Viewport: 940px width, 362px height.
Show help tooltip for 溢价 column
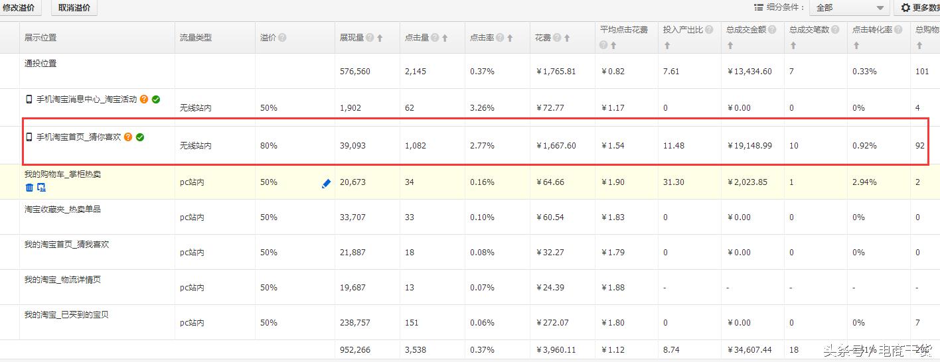pyautogui.click(x=282, y=38)
